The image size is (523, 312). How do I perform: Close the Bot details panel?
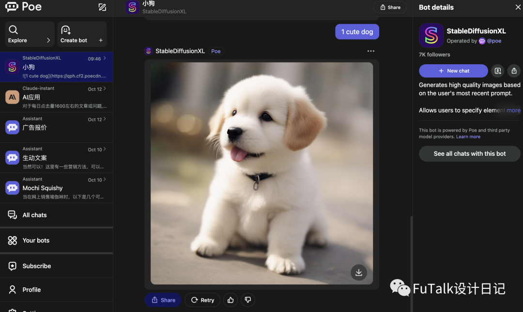[x=518, y=7]
